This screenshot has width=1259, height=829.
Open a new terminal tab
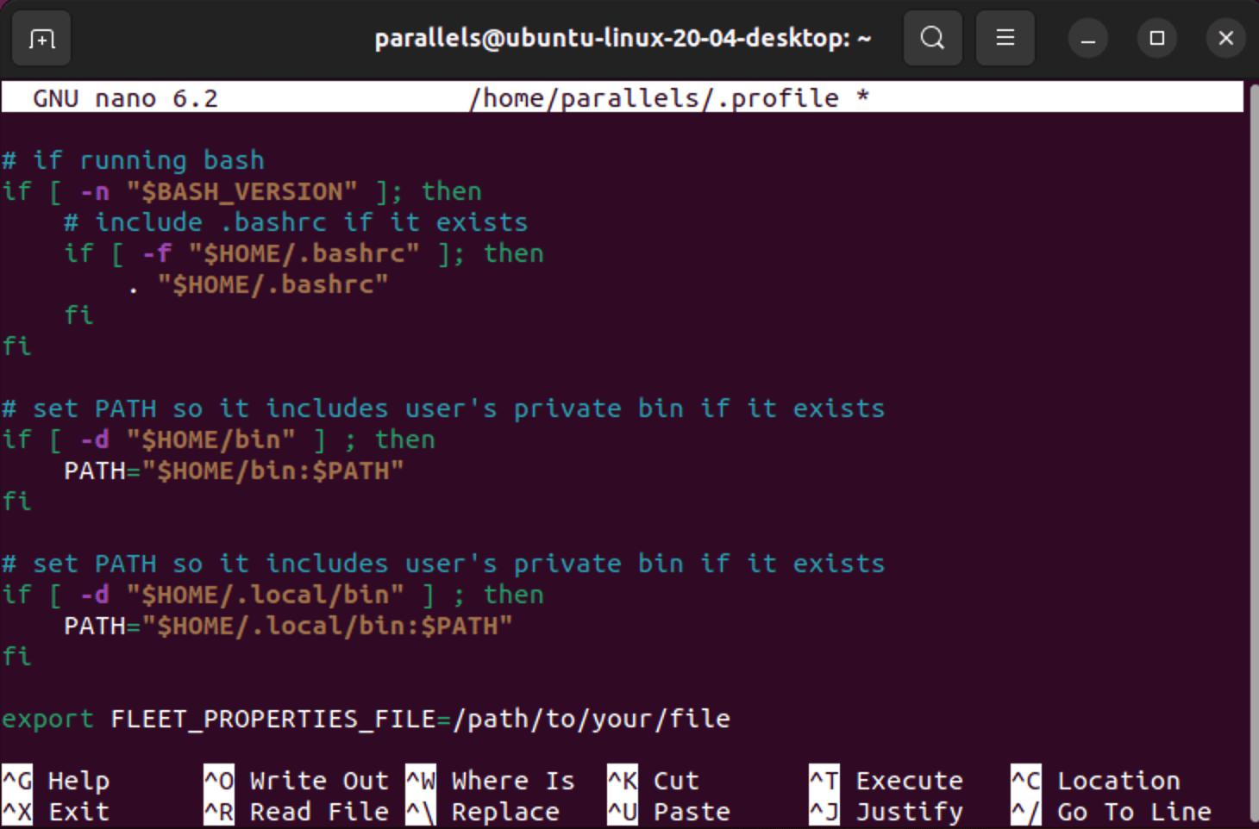[41, 37]
